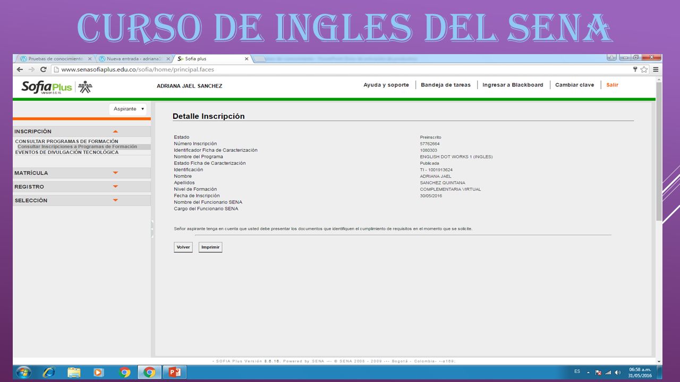Bookmark the page with the star icon
The image size is (680, 382).
(x=644, y=70)
